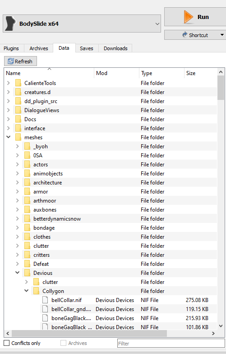Click the Run button
The image size is (226, 354).
(195, 17)
